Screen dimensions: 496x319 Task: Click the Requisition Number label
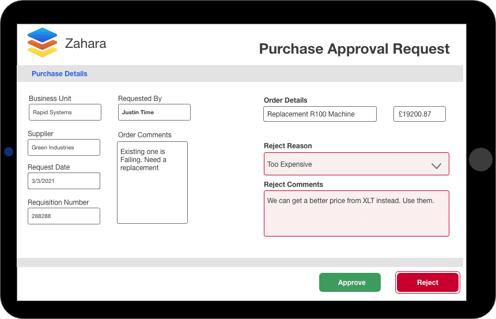(x=58, y=202)
